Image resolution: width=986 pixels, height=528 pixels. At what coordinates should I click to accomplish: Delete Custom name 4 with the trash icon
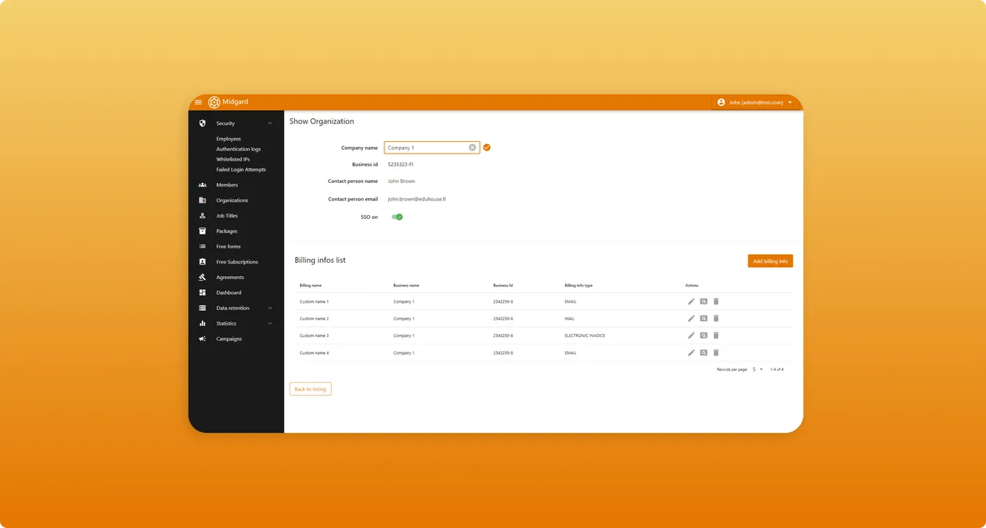(716, 353)
